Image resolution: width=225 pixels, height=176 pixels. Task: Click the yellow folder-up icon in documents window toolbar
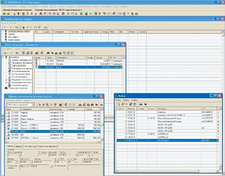click(17, 53)
